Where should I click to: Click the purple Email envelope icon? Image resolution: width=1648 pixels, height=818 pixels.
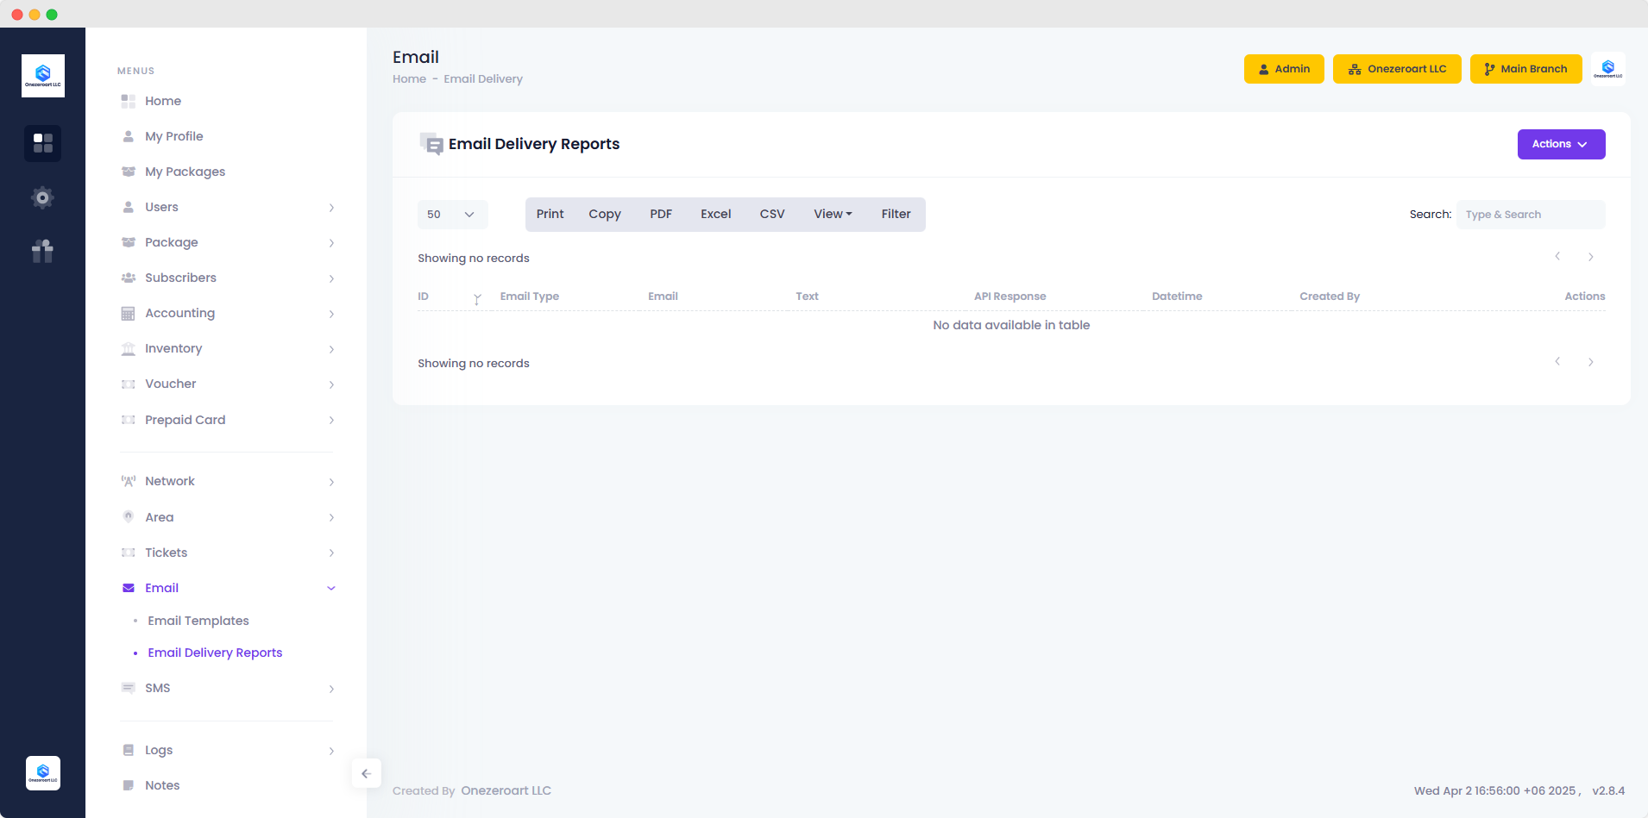pos(129,588)
